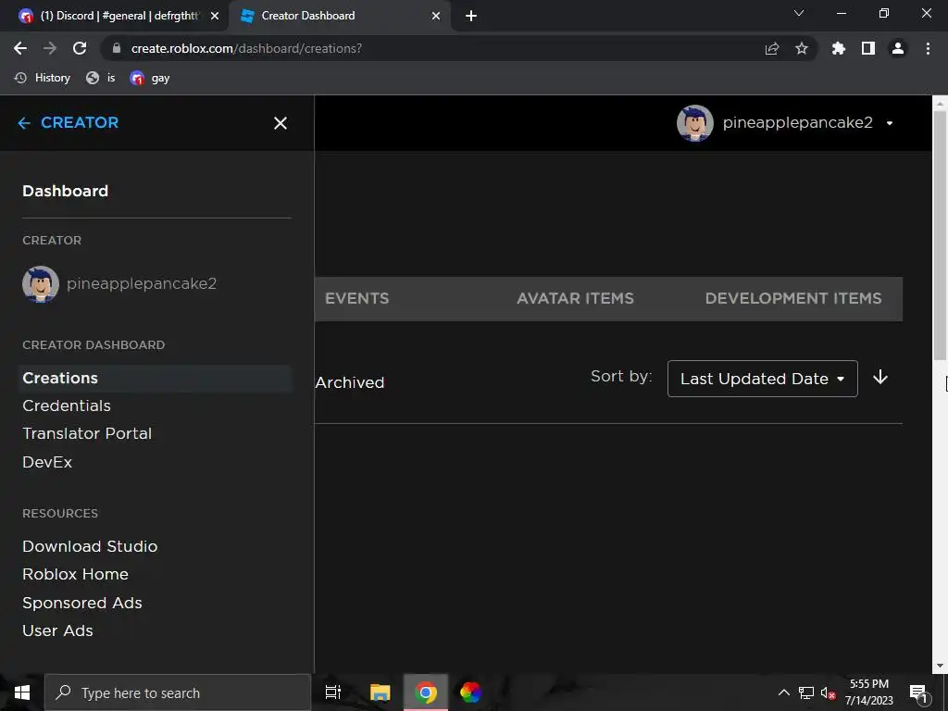The image size is (948, 711).
Task: Switch to the EVENTS tab
Action: click(x=356, y=299)
